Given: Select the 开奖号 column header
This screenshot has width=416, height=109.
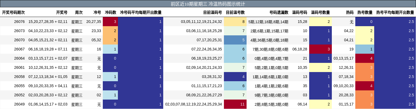Looking at the screenshot, I should tap(62, 12).
